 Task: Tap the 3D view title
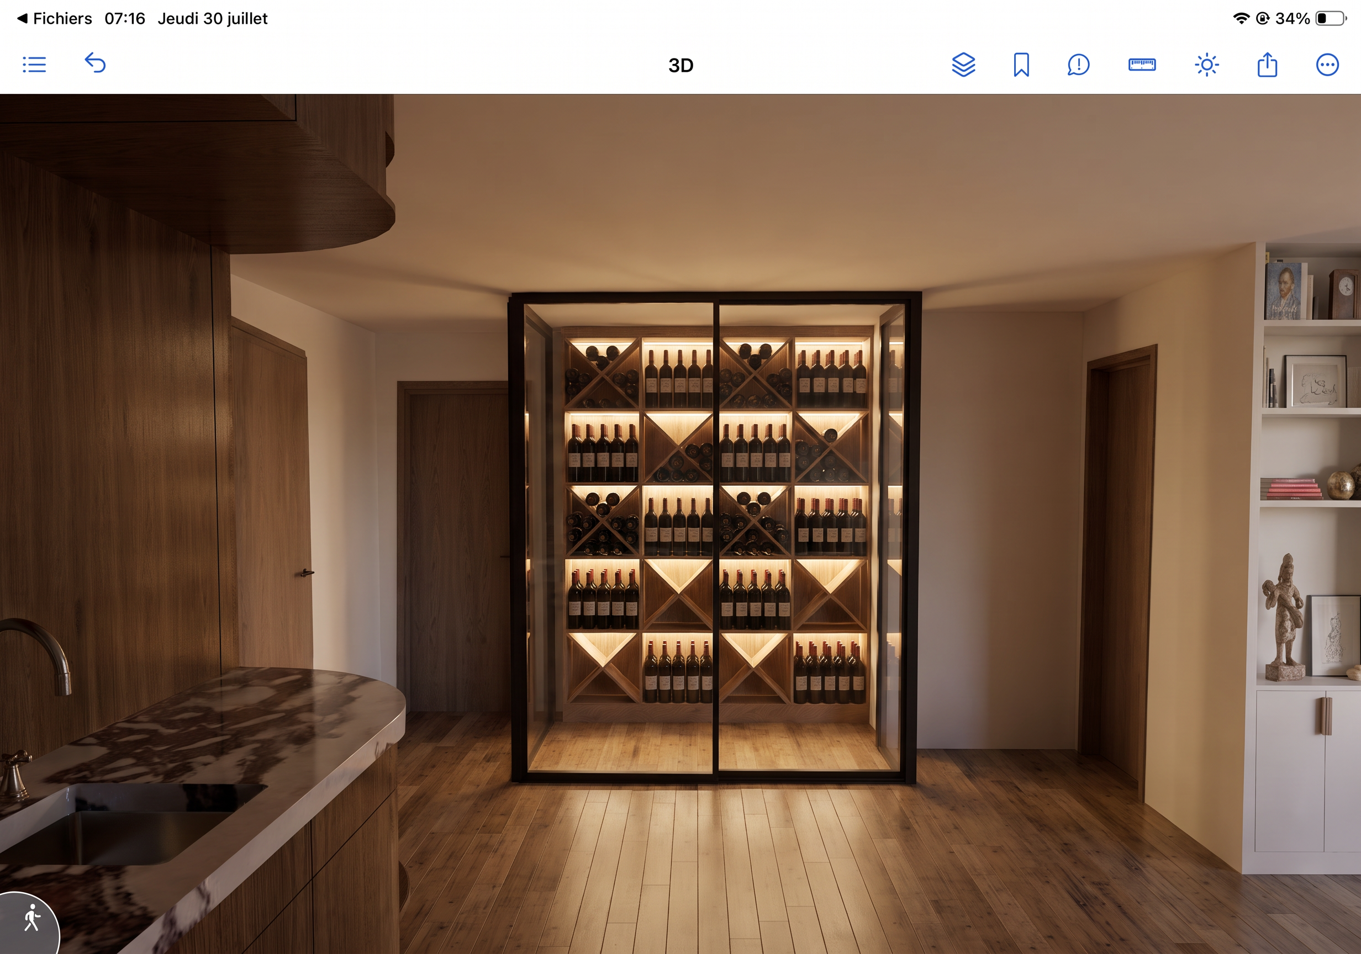680,65
